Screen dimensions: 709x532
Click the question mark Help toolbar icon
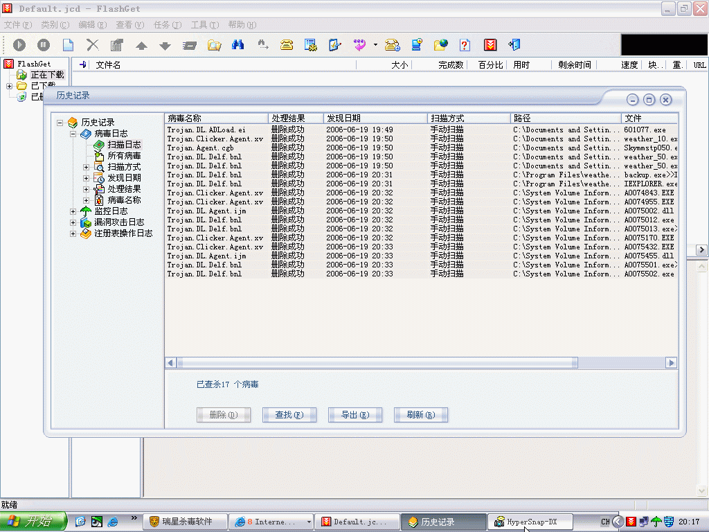[465, 45]
